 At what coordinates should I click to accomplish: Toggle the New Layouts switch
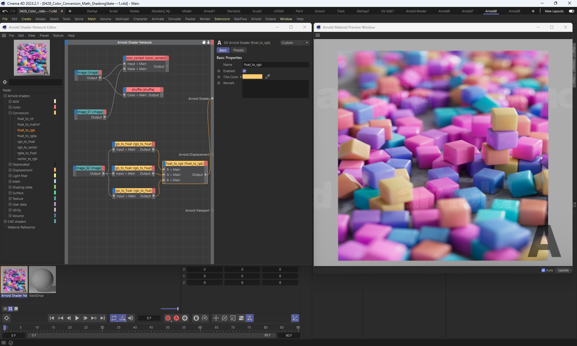[571, 11]
